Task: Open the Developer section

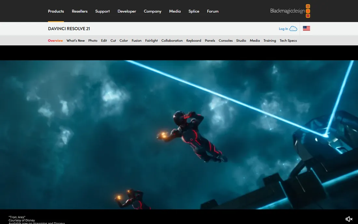Action: 127,11
